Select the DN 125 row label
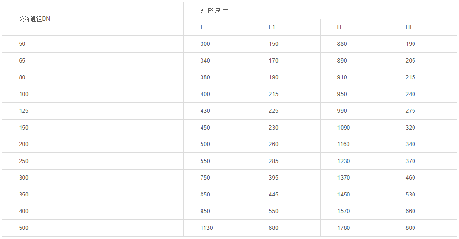This screenshot has width=459, height=239. coord(24,111)
